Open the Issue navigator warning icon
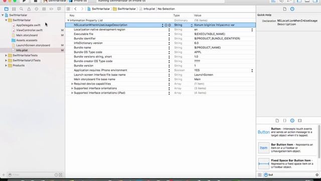The height and width of the screenshot is (181, 321). point(29,9)
